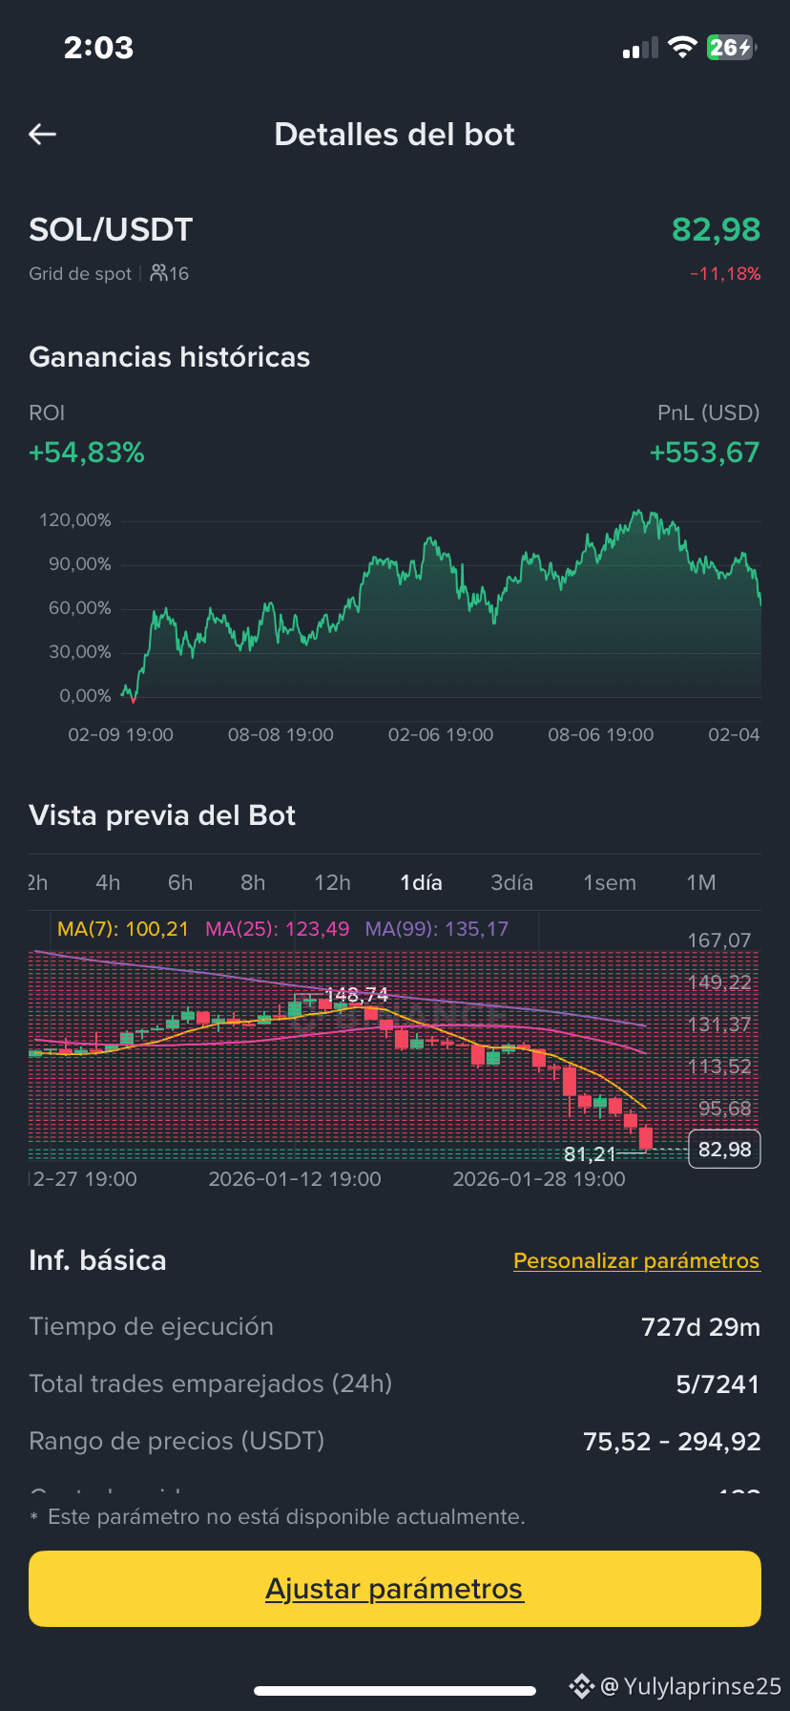Select the 6h timeframe tab
This screenshot has width=790, height=1711.
tap(180, 882)
